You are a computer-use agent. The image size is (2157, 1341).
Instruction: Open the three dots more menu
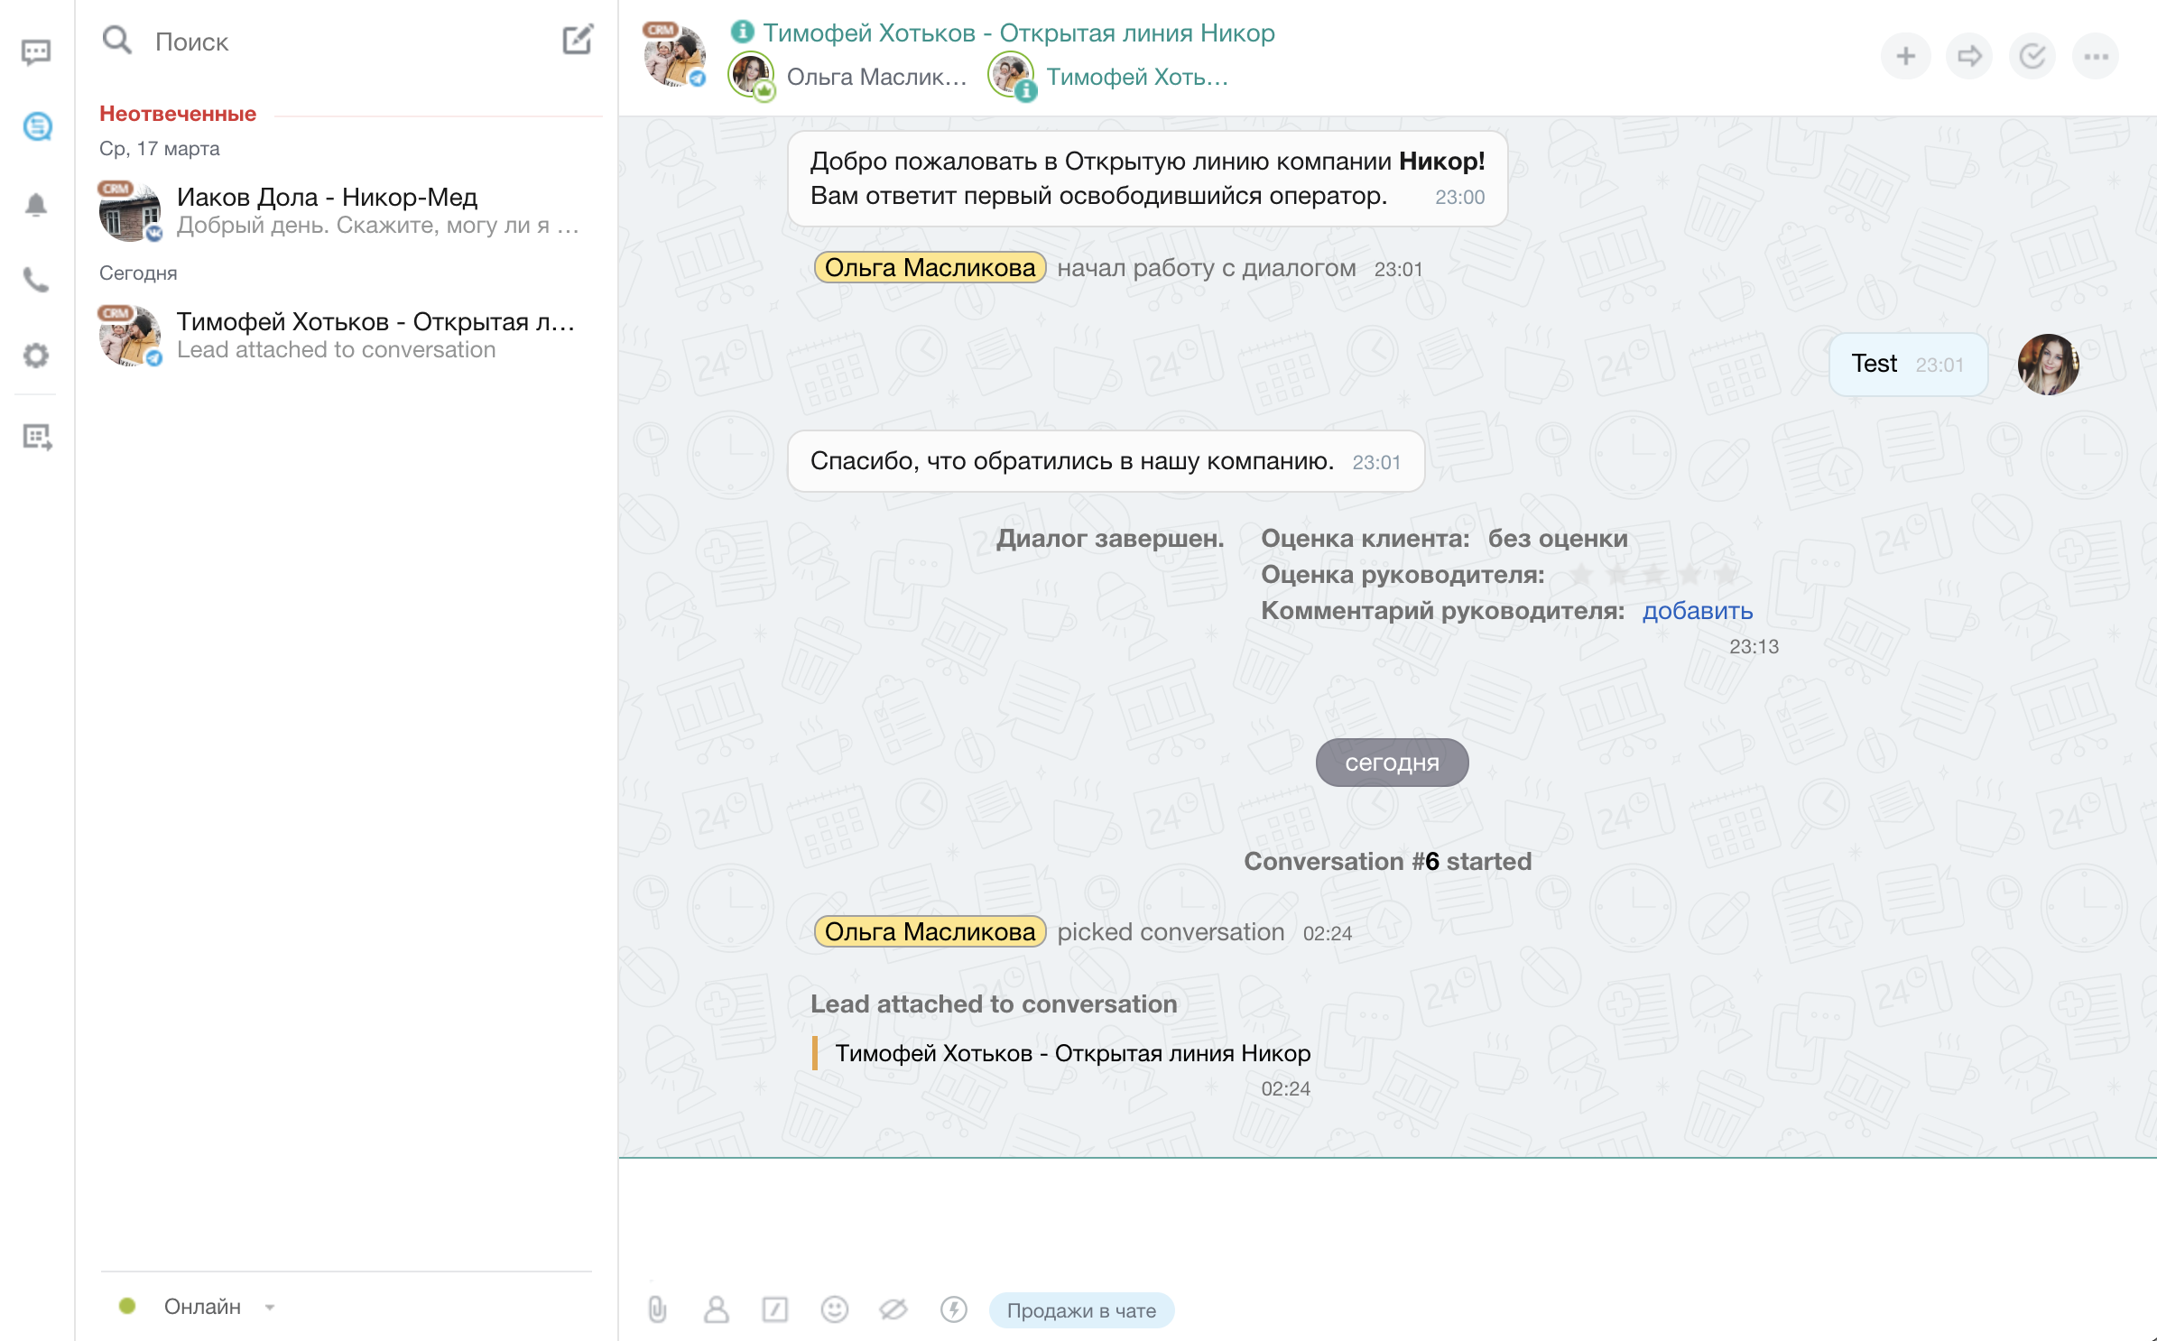[2095, 57]
